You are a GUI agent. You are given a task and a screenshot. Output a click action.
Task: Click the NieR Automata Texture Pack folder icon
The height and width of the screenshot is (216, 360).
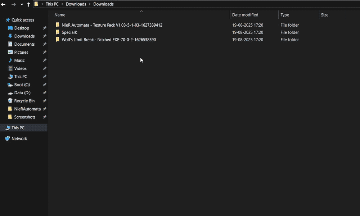coord(57,25)
